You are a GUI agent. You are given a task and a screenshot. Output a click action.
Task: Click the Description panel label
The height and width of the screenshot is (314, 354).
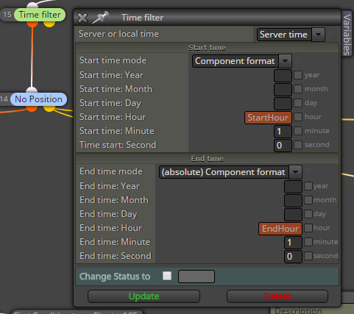(298, 311)
